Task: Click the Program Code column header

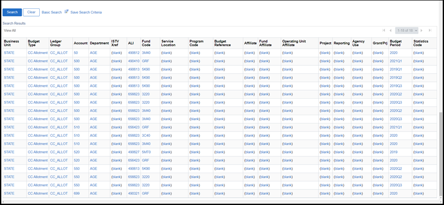Action: pyautogui.click(x=196, y=43)
